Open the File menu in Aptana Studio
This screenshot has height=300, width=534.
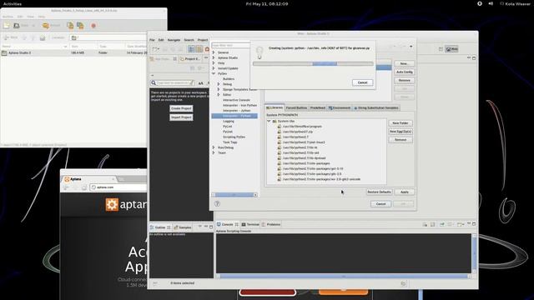pos(152,40)
